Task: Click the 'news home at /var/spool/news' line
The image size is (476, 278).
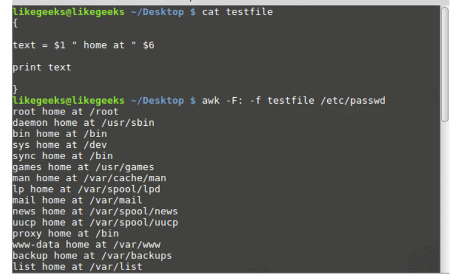Action: click(x=95, y=211)
